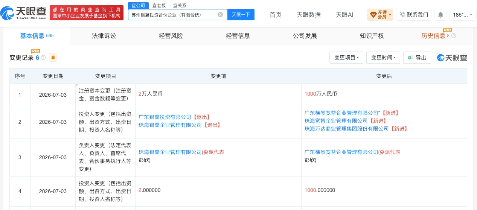Click the VIP badge above 变更记录
The height and width of the screenshot is (210, 477).
(x=35, y=51)
